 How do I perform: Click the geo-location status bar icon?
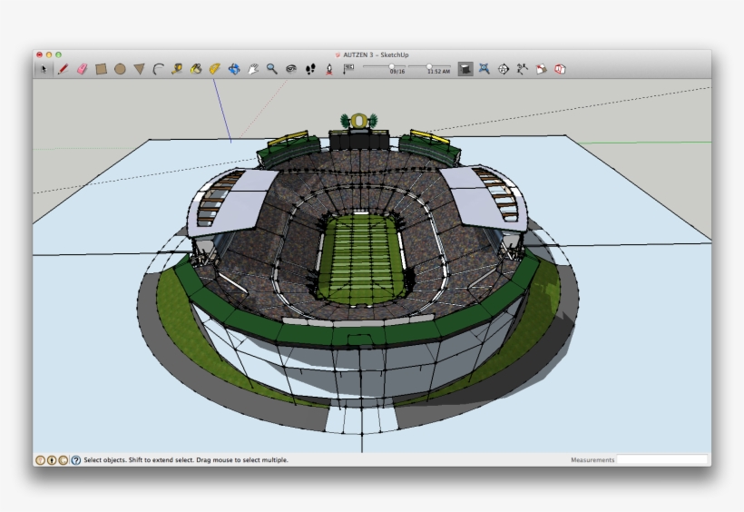coord(40,459)
